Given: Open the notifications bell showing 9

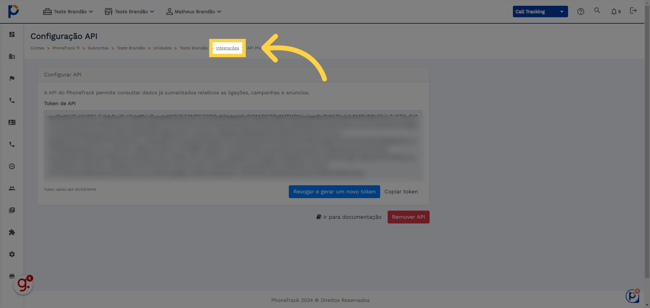Looking at the screenshot, I should [x=616, y=11].
